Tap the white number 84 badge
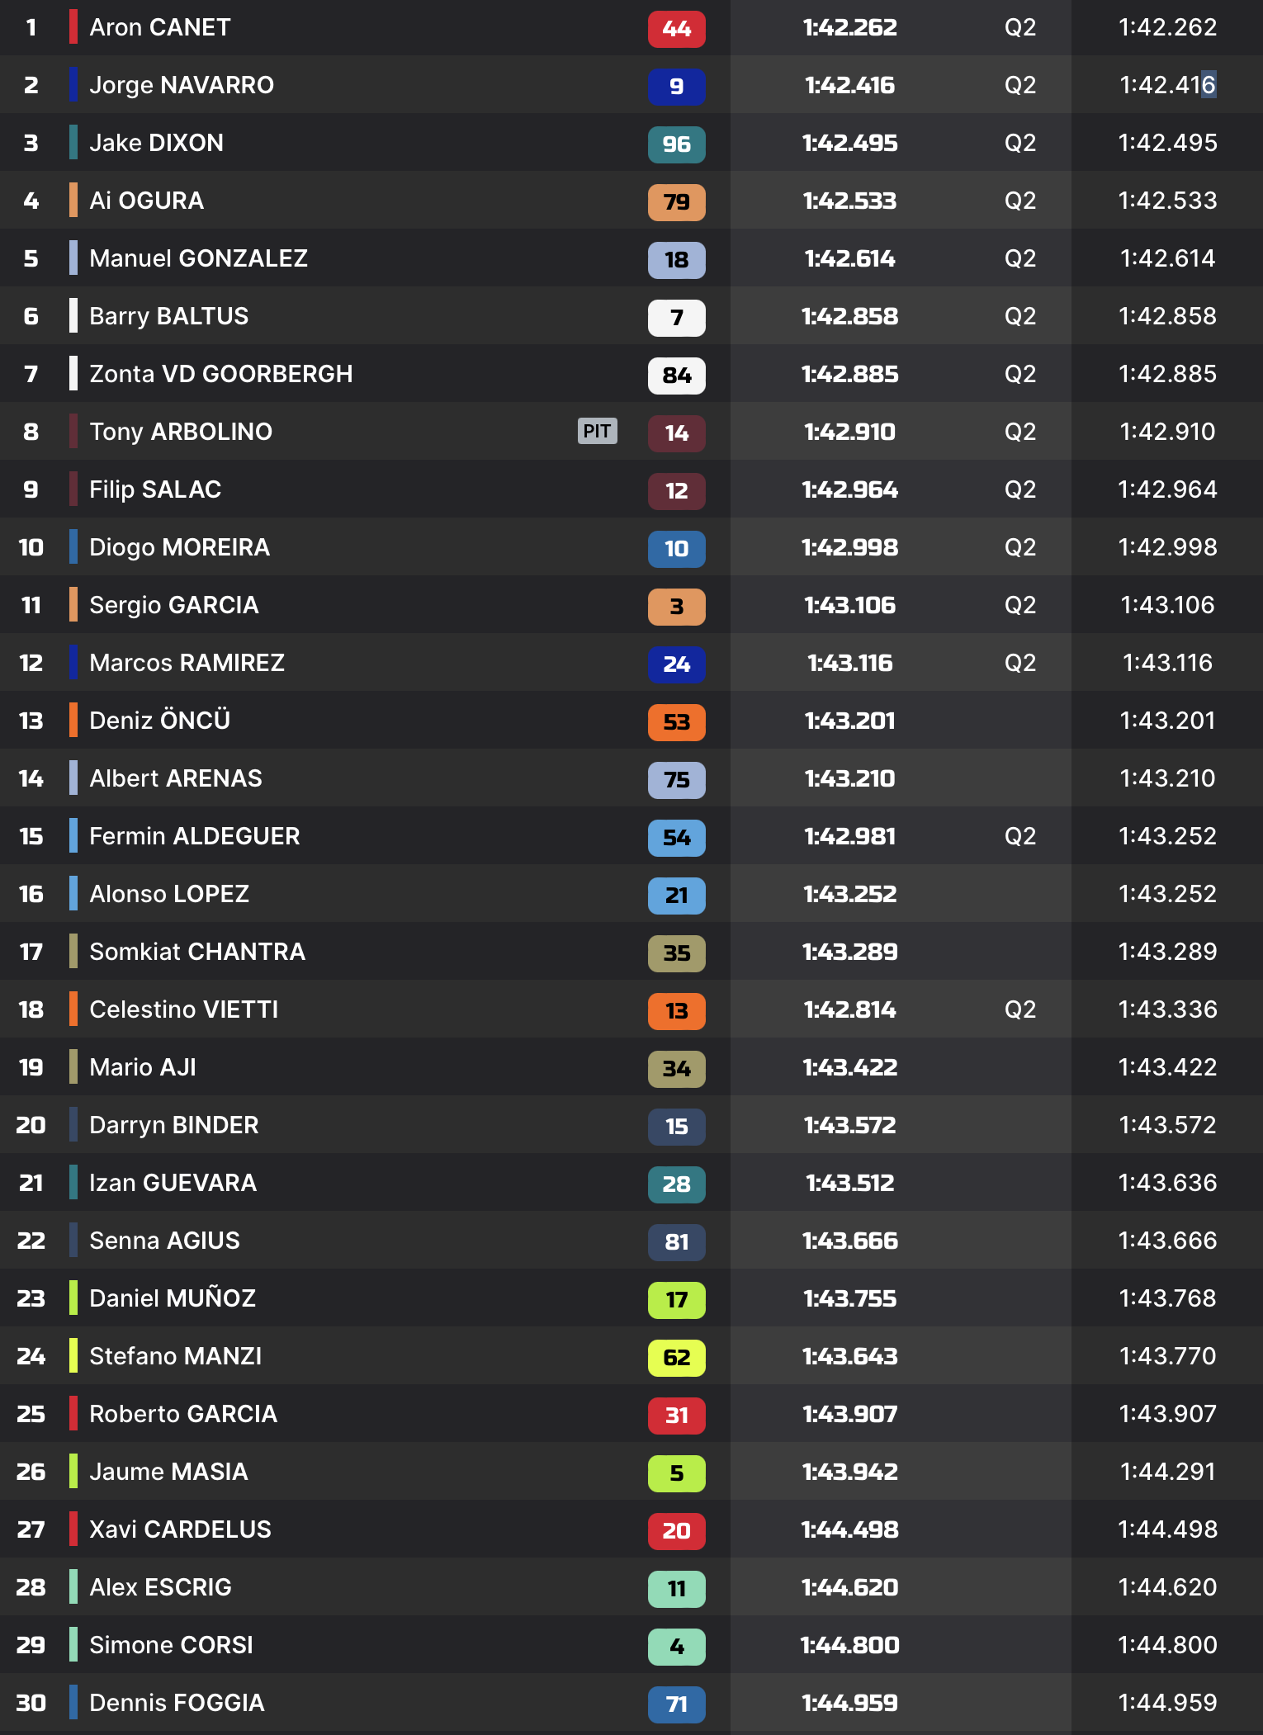Screen dimensions: 1263x1735 tap(676, 376)
